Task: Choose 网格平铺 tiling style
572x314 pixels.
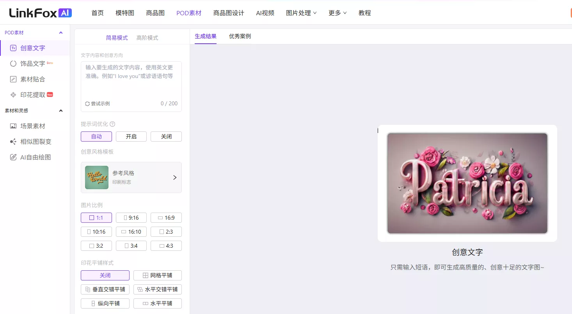Action: coord(157,275)
